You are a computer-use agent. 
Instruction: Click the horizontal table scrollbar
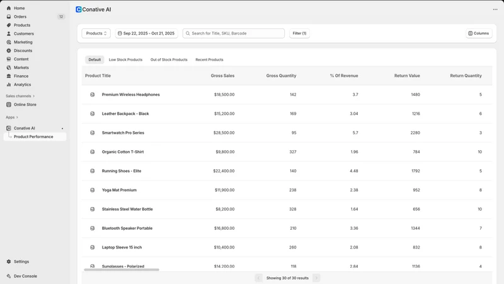[x=122, y=270]
